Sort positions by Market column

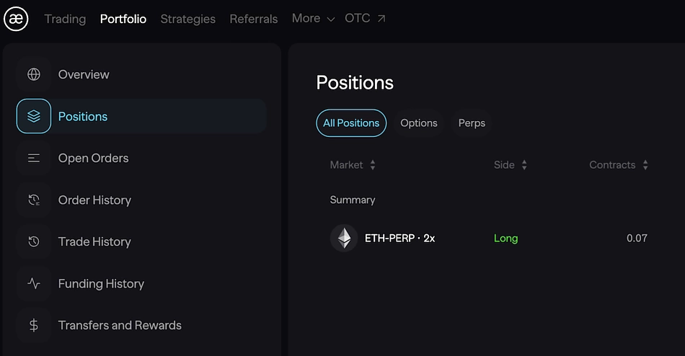pyautogui.click(x=353, y=165)
